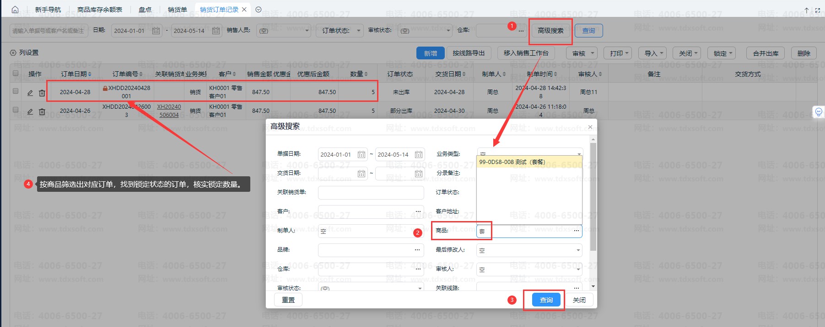Click the 重置 button in dialog
Image resolution: width=825 pixels, height=327 pixels.
click(x=288, y=300)
